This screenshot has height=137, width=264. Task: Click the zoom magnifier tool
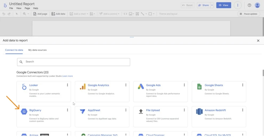[24, 14]
